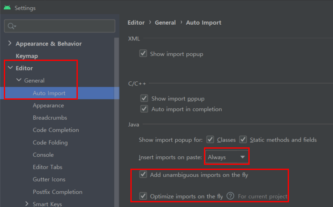Open Insert imports on paste dropdown
333x207 pixels.
(x=227, y=157)
